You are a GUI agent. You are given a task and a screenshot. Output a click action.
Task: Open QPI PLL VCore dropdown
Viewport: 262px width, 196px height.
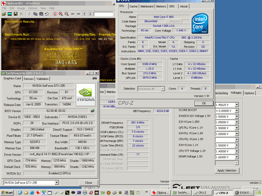pyautogui.click(x=237, y=128)
